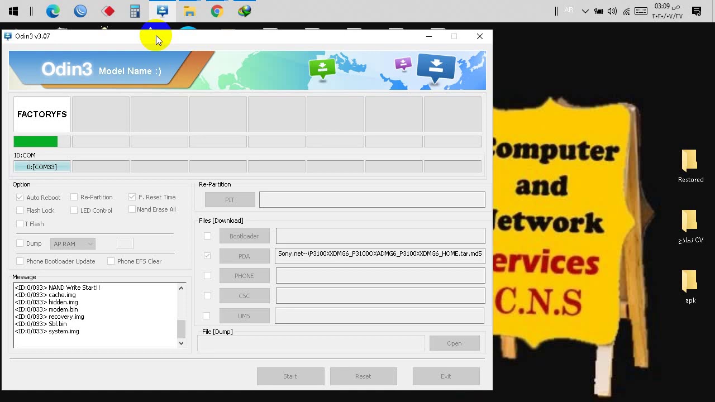Enable the LED Control checkbox
The width and height of the screenshot is (715, 402).
(74, 210)
